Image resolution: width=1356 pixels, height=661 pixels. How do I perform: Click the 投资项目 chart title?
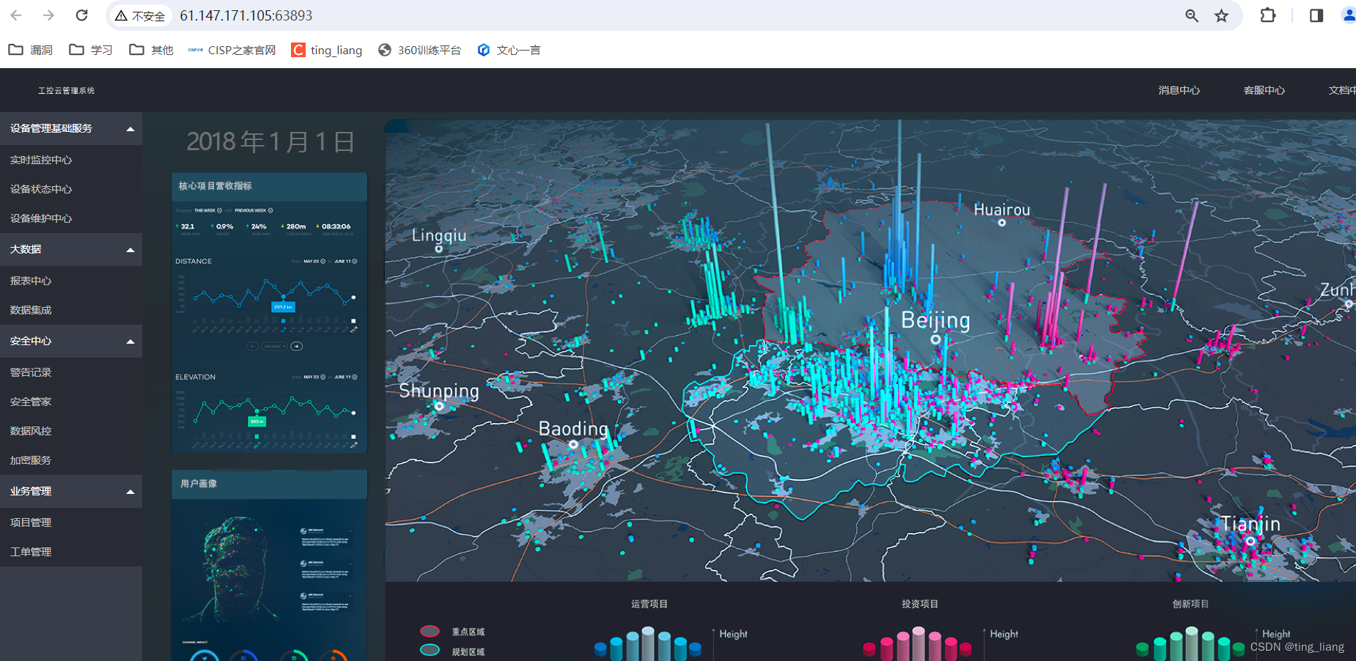920,604
